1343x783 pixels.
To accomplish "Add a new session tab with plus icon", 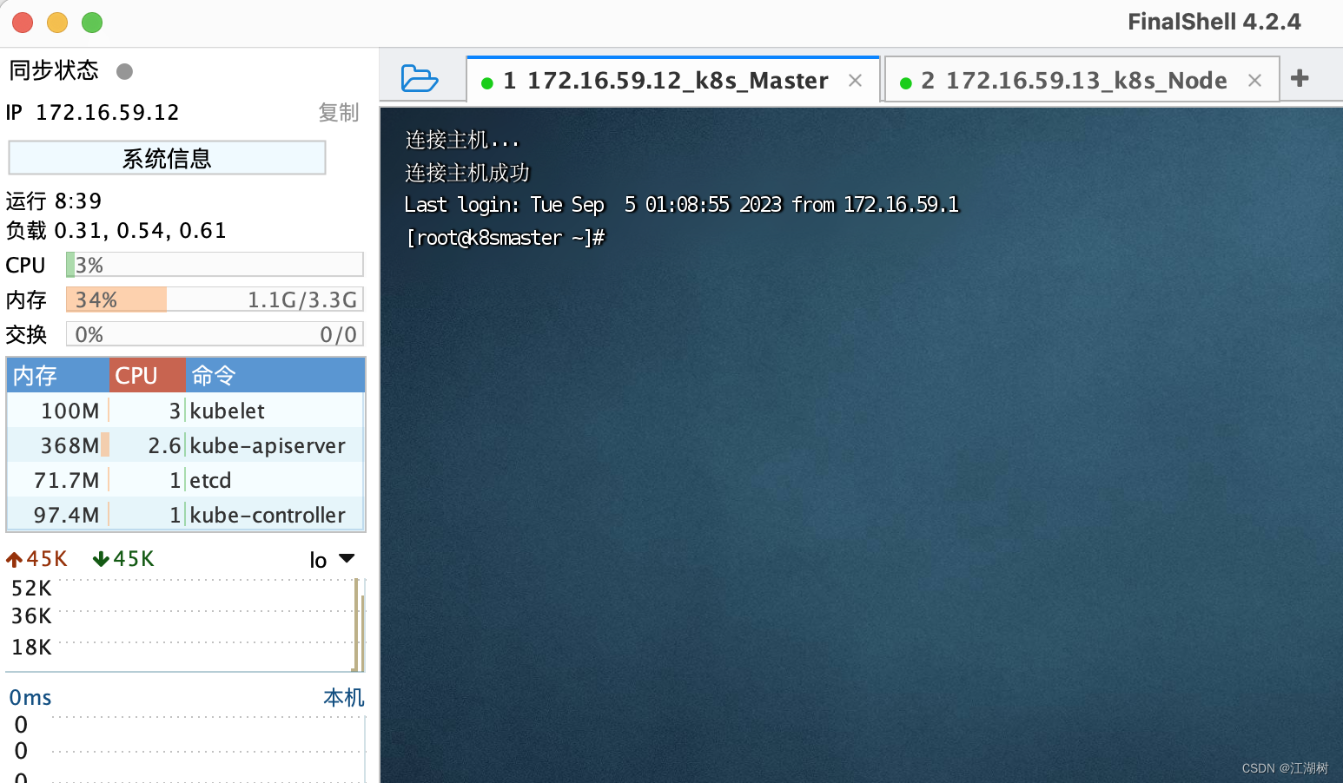I will point(1300,78).
